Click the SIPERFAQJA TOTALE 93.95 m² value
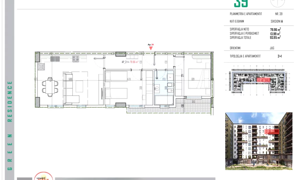 [275, 38]
